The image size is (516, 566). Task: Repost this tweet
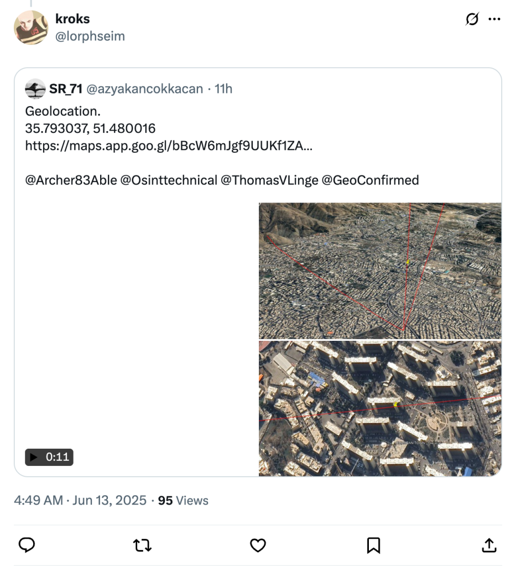(x=142, y=546)
